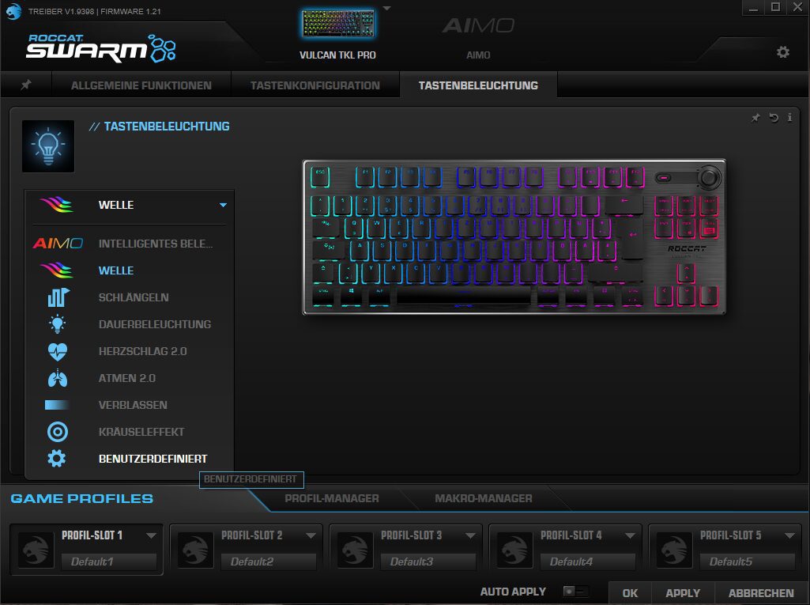Image resolution: width=810 pixels, height=605 pixels.
Task: Switch to the Tastenkonfiguration tab
Action: point(315,85)
